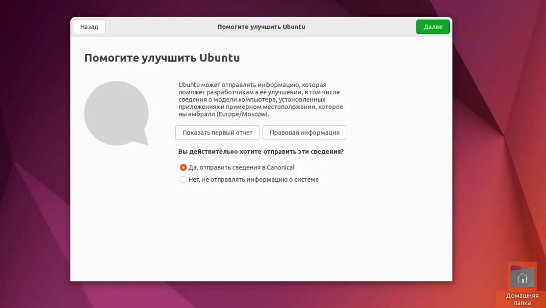Image resolution: width=546 pixels, height=308 pixels.
Task: Select Да, отправить сведения в Canonical
Action: coord(237,167)
